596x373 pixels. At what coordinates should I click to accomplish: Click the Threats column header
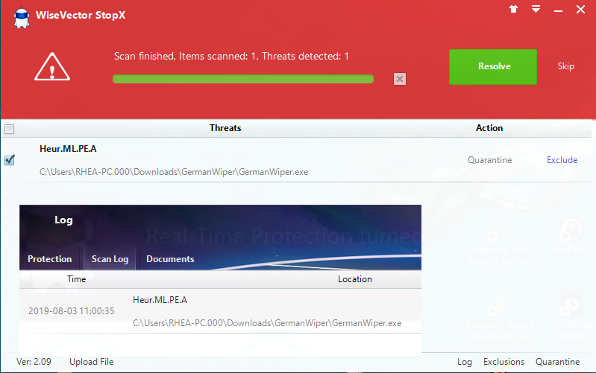(225, 128)
